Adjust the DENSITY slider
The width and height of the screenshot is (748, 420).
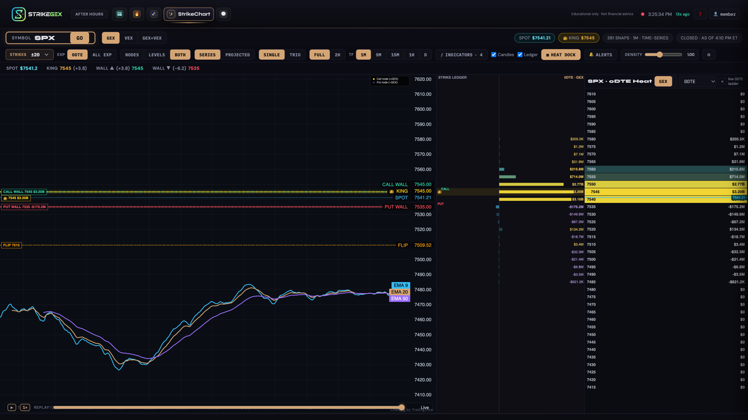point(663,55)
